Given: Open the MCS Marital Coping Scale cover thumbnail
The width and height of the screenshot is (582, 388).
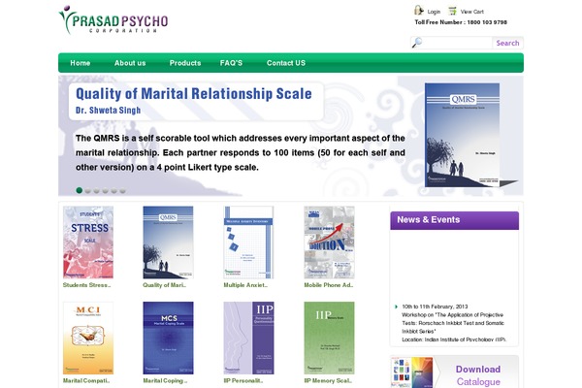Looking at the screenshot, I should point(168,338).
